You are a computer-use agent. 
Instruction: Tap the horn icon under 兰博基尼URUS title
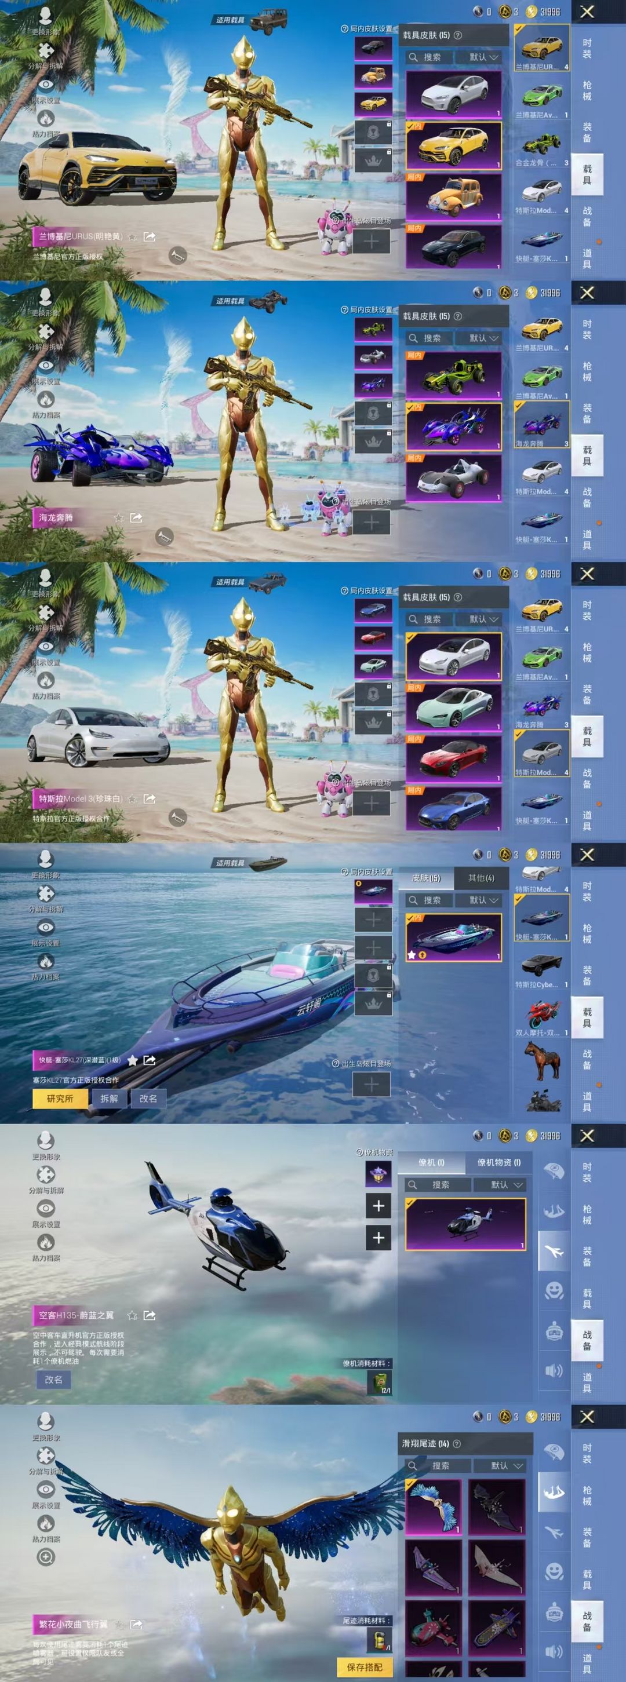click(177, 256)
